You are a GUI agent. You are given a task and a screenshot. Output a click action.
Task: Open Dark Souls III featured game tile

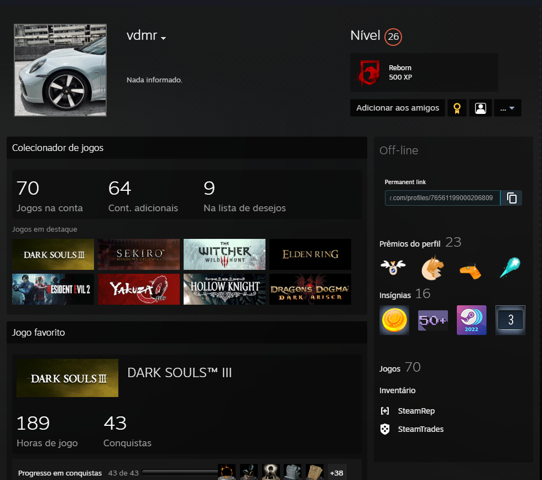(x=53, y=254)
